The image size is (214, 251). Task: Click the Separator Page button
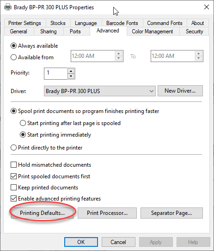coord(171,213)
